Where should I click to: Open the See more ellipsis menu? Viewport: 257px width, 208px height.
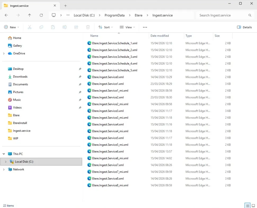(145, 27)
